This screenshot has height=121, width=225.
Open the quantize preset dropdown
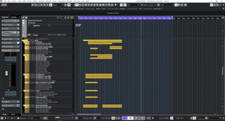pyautogui.click(x=167, y=5)
